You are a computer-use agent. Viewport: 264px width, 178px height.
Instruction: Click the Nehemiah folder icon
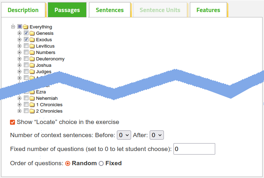[x=32, y=98]
